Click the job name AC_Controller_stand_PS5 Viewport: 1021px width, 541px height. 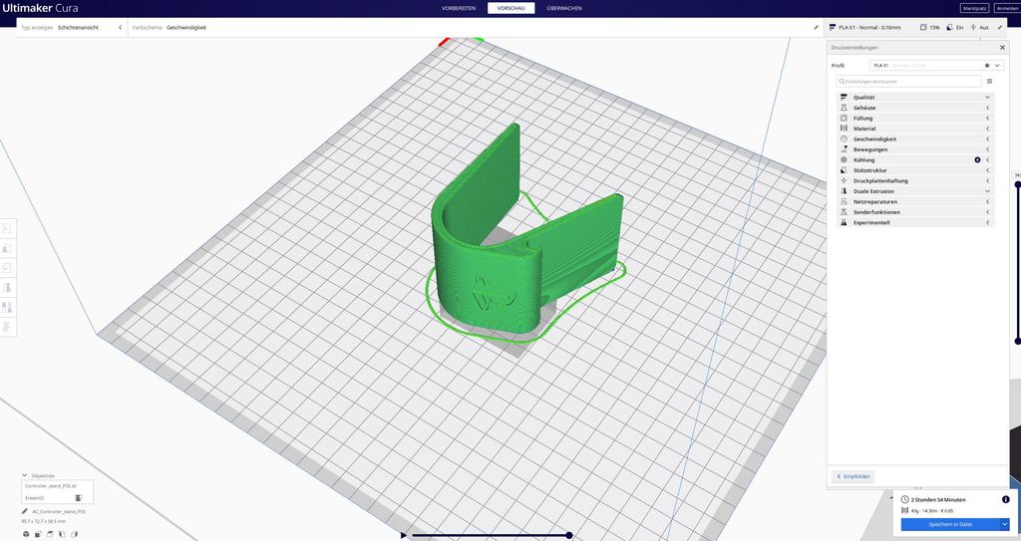coord(59,512)
